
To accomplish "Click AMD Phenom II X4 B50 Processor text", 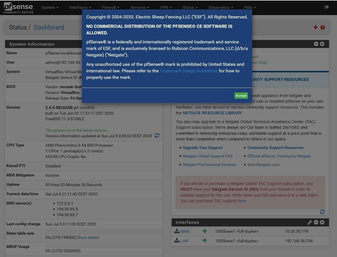I will tap(79, 145).
